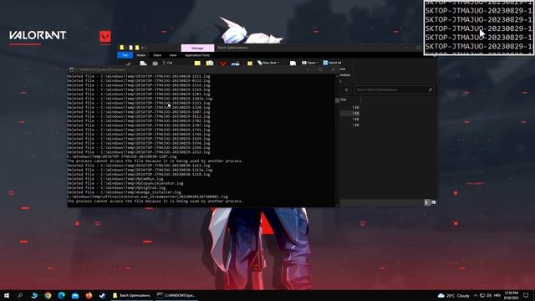
Task: Click the console vertical scrollbar thumb
Action: click(x=338, y=100)
